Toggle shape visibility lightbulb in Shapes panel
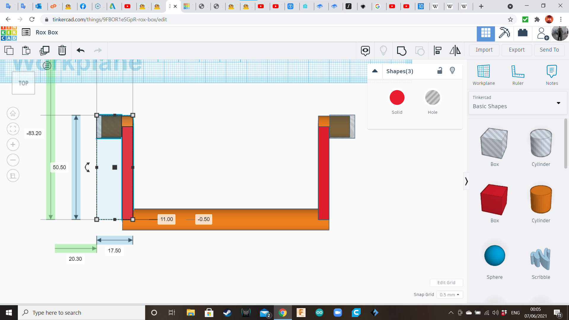Image resolution: width=569 pixels, height=320 pixels. click(452, 71)
